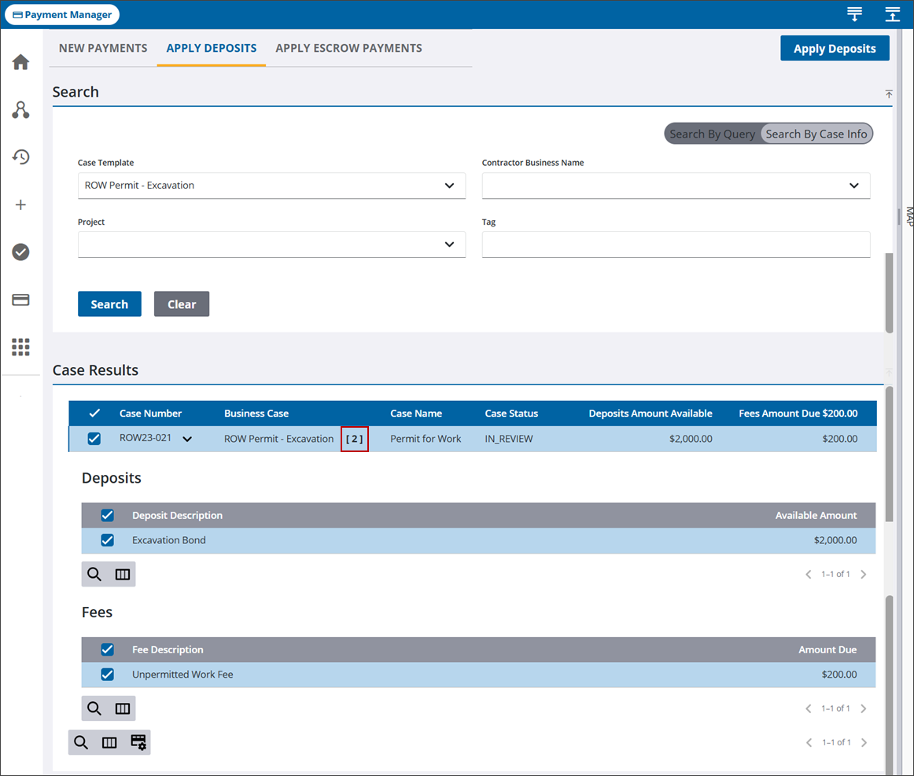Switch to Search By Query mode
The height and width of the screenshot is (776, 914).
[x=712, y=134]
